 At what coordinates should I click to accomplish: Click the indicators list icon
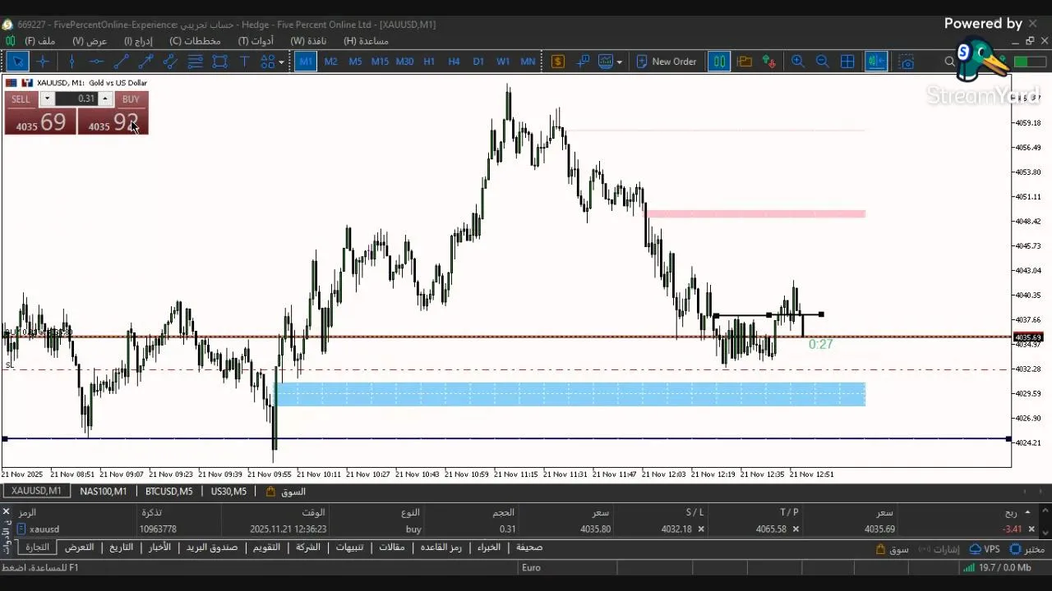[x=583, y=62]
